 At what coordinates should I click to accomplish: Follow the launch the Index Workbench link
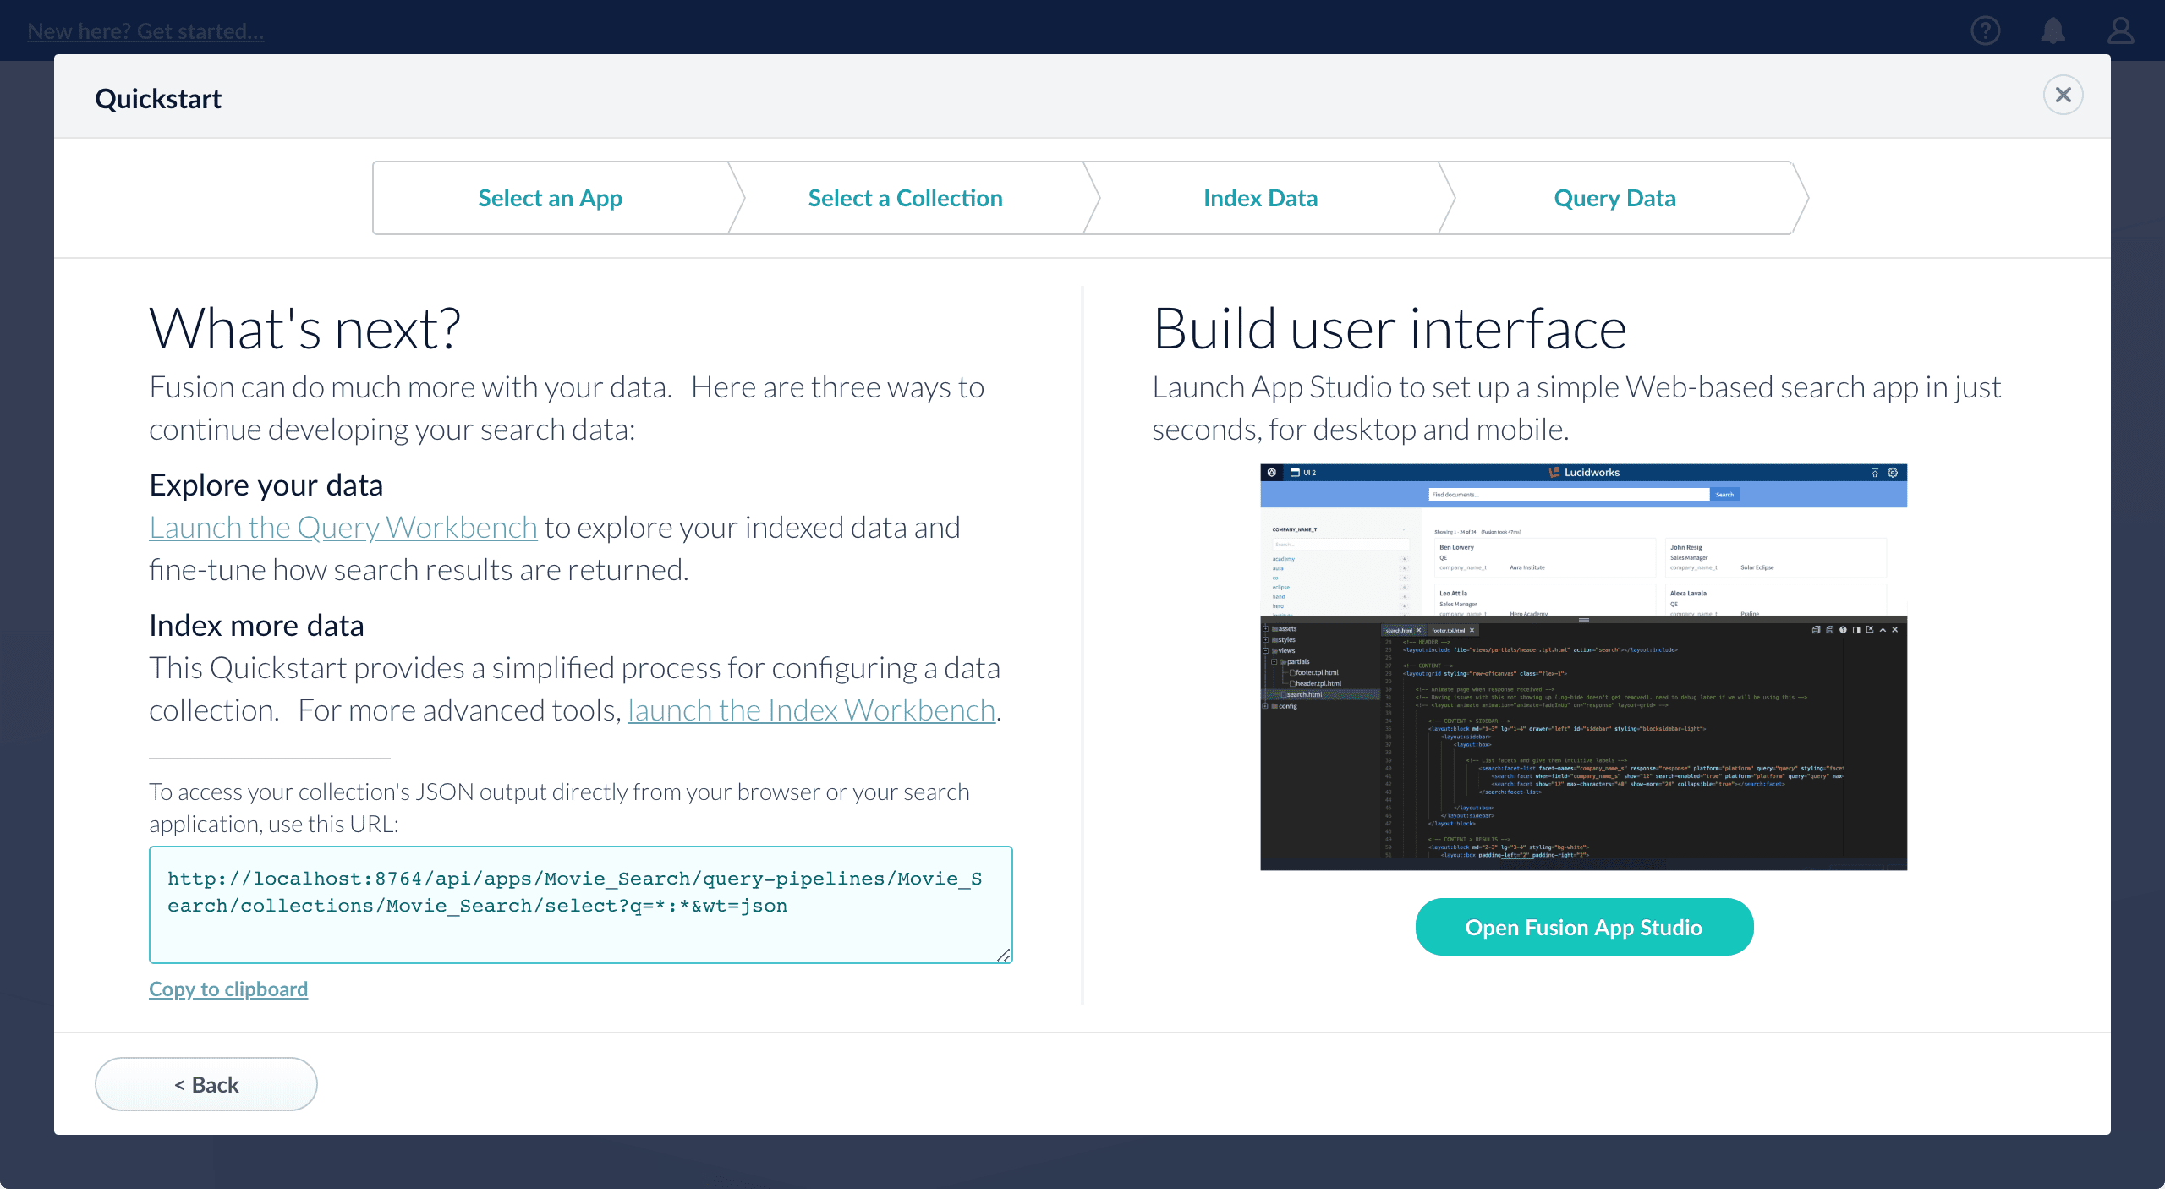[811, 710]
